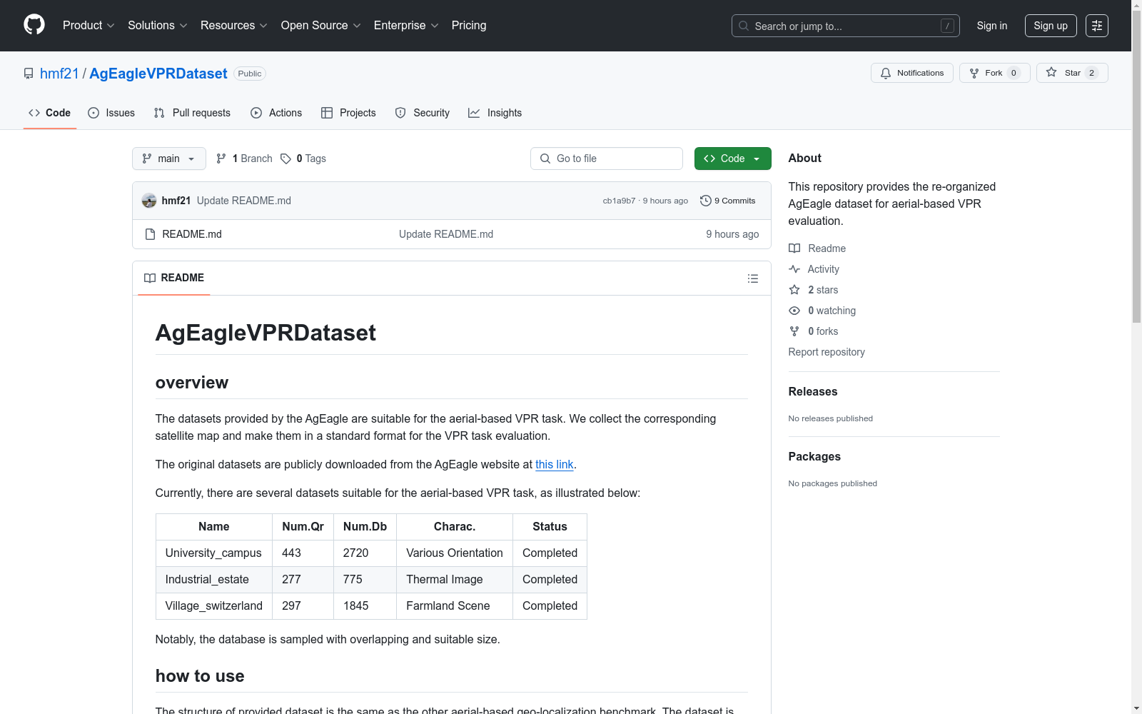Image resolution: width=1142 pixels, height=714 pixels.
Task: Switch to the Issues tab
Action: coord(111,113)
